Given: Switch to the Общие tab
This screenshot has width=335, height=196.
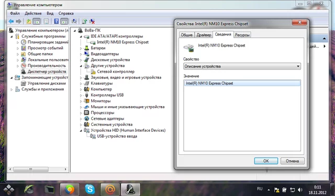Looking at the screenshot, I should tap(186, 35).
